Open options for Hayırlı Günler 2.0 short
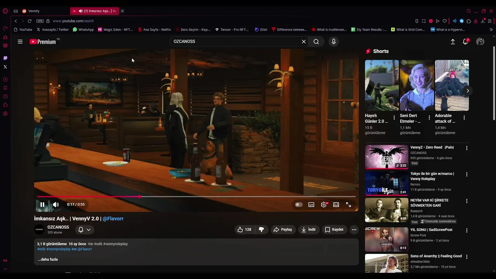Image resolution: width=496 pixels, height=279 pixels. click(x=394, y=117)
